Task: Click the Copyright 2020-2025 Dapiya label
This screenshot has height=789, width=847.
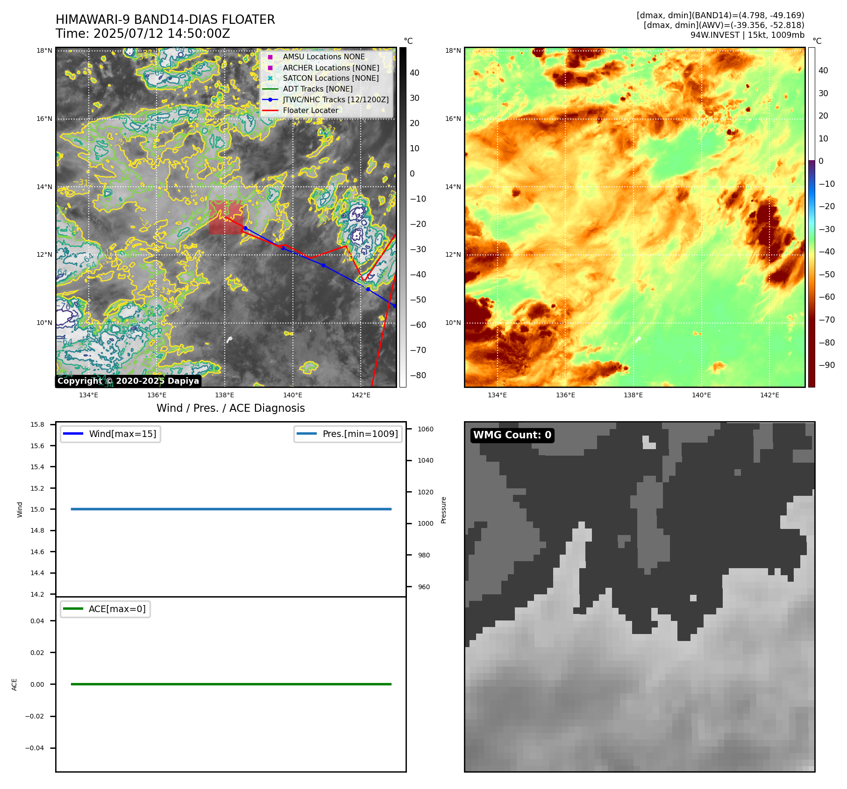Action: pyautogui.click(x=128, y=381)
